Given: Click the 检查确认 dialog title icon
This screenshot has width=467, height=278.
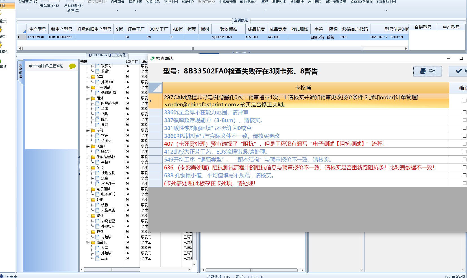Looking at the screenshot, I should point(152,58).
